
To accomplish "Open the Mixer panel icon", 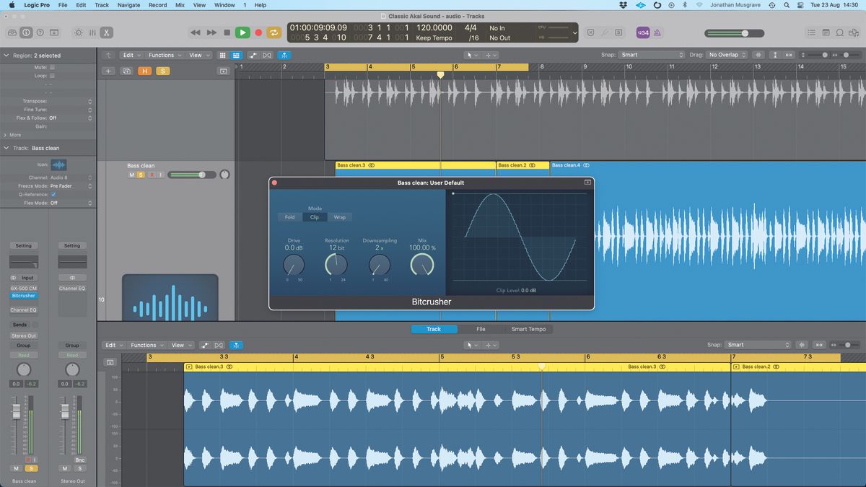I will point(92,32).
